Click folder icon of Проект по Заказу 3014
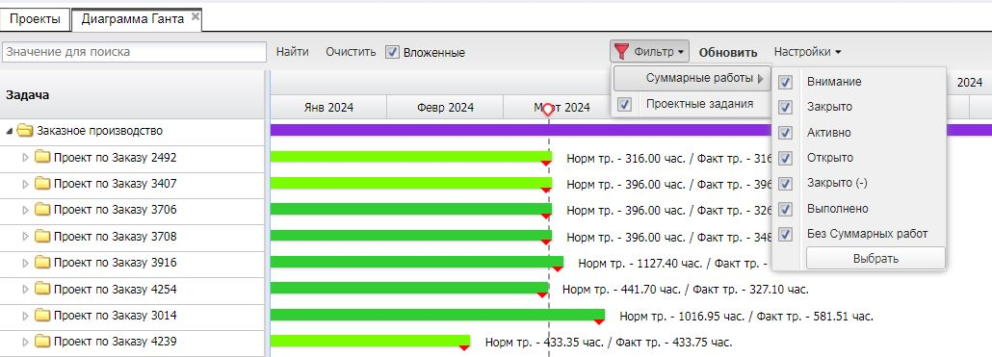The width and height of the screenshot is (992, 357). pos(42,316)
